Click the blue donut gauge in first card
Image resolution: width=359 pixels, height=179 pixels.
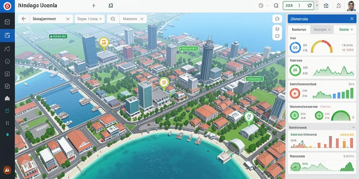pyautogui.click(x=295, y=48)
